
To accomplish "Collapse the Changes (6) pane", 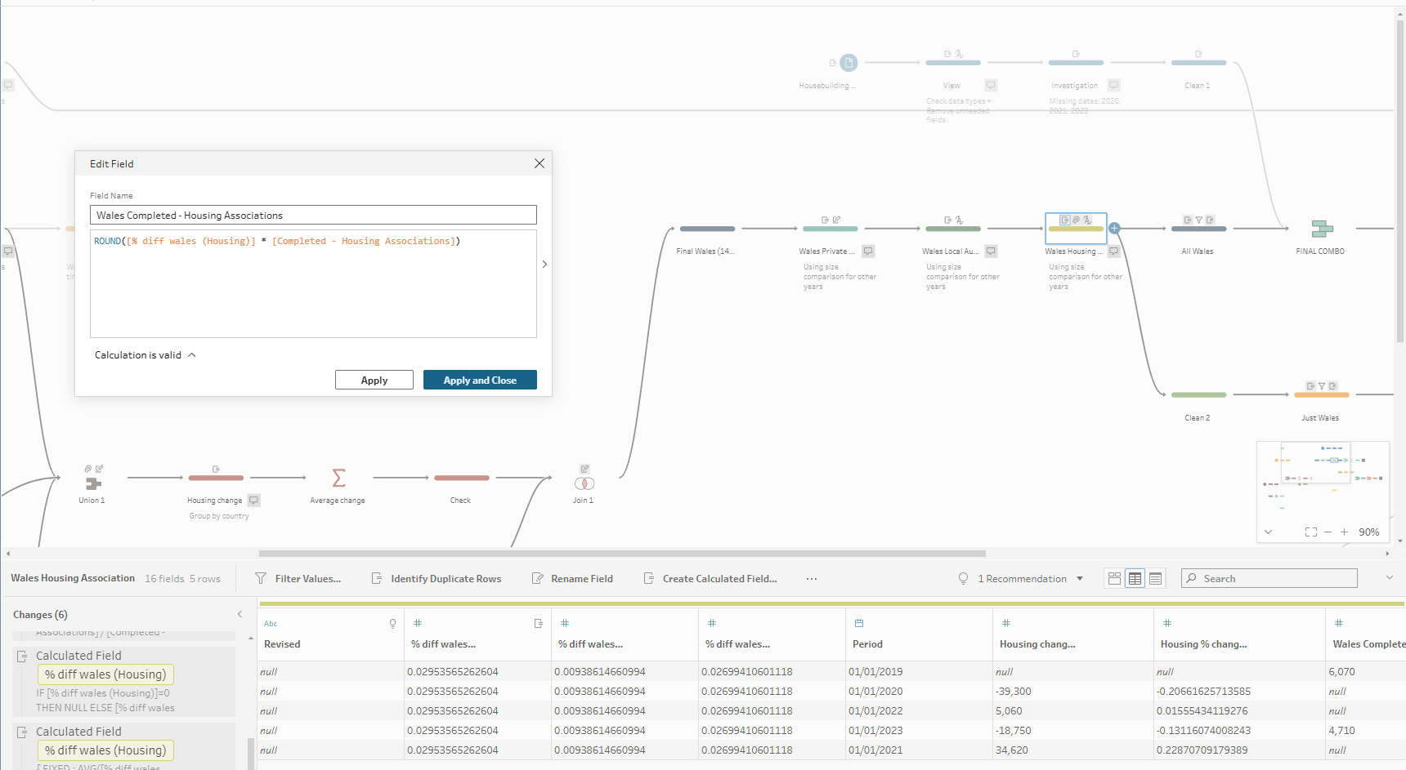I will point(240,614).
